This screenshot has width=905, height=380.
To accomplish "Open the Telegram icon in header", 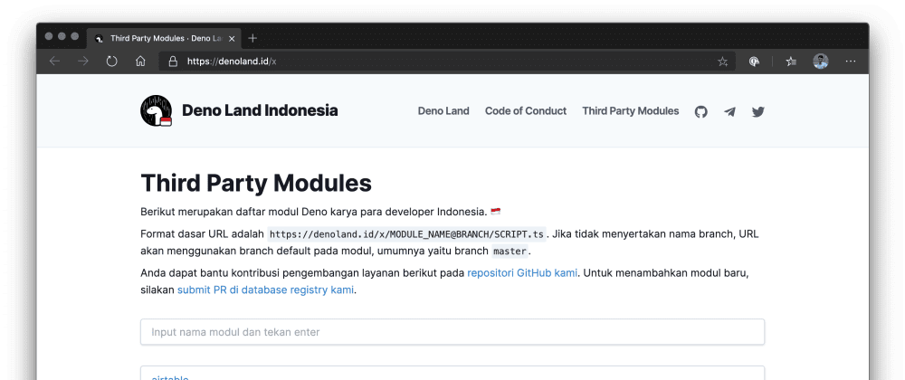I will tap(729, 111).
